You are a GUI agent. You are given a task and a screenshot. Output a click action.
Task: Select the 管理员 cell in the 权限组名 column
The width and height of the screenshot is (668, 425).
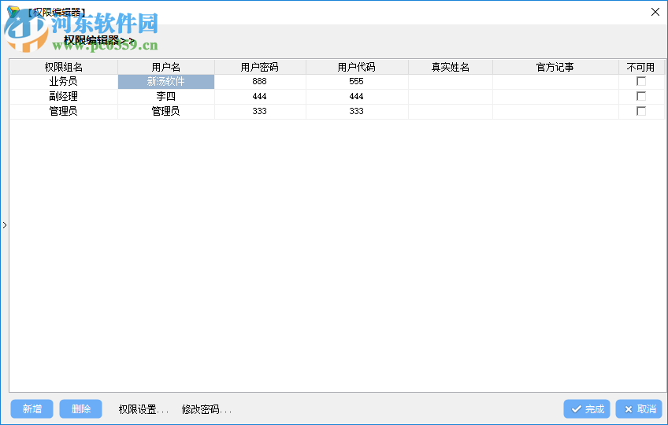[64, 111]
